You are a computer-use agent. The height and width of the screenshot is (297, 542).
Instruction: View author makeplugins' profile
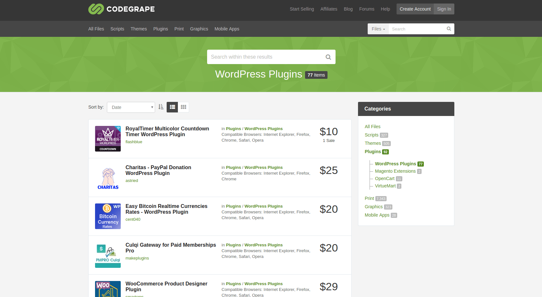[x=137, y=258]
